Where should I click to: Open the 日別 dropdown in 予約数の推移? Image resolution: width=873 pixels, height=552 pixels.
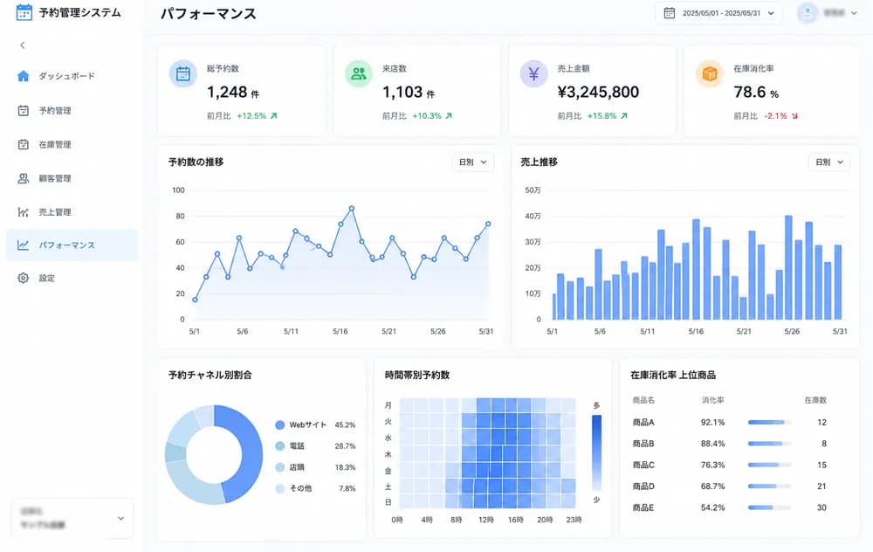pos(472,162)
